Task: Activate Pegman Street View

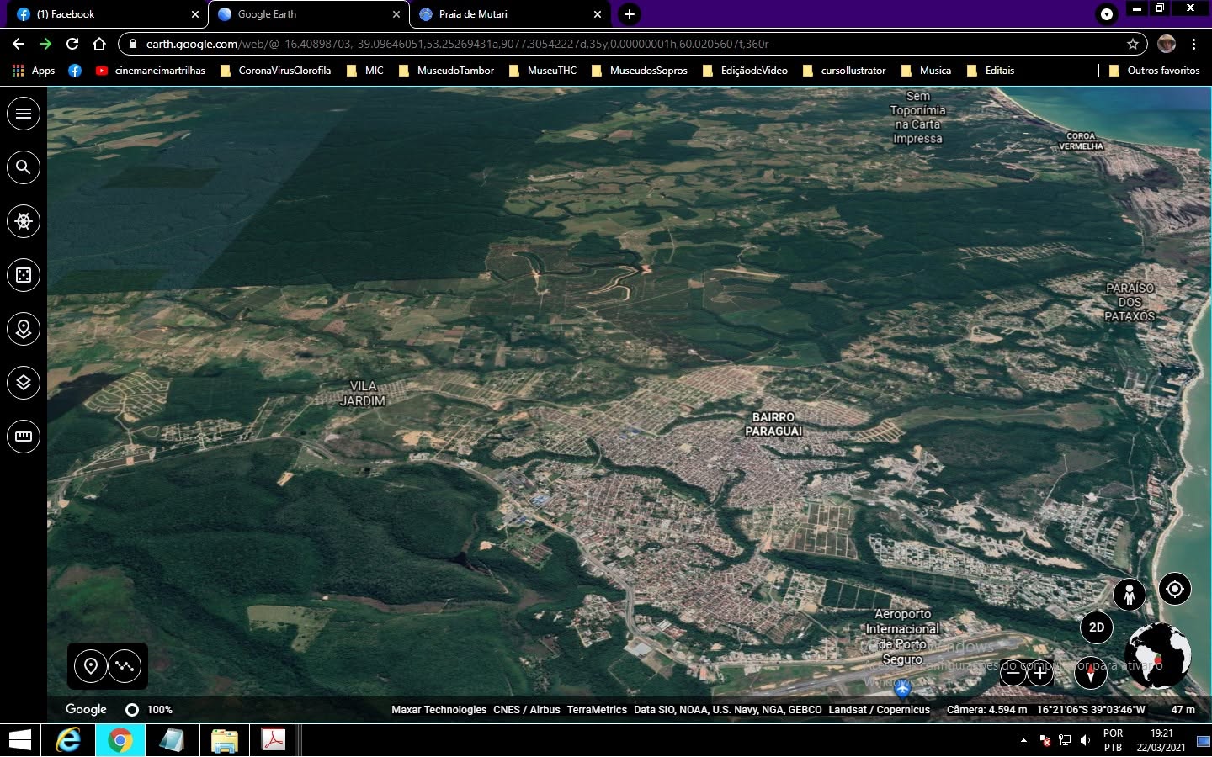Action: tap(1130, 595)
